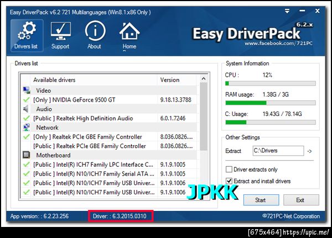Open the Drivers list section
This screenshot has width=332, height=238.
[x=27, y=35]
